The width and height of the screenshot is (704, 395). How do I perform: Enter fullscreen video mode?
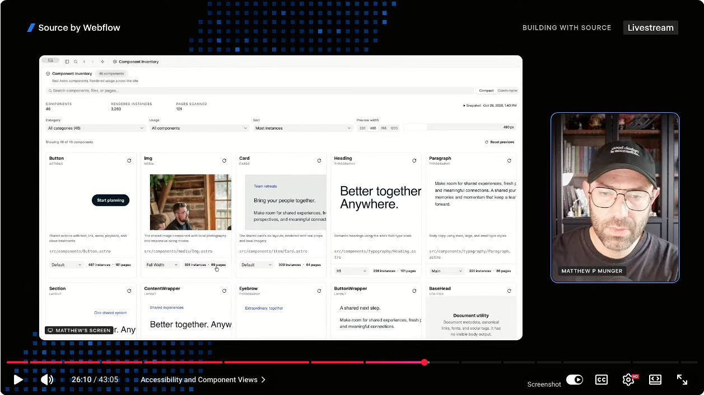tap(682, 380)
